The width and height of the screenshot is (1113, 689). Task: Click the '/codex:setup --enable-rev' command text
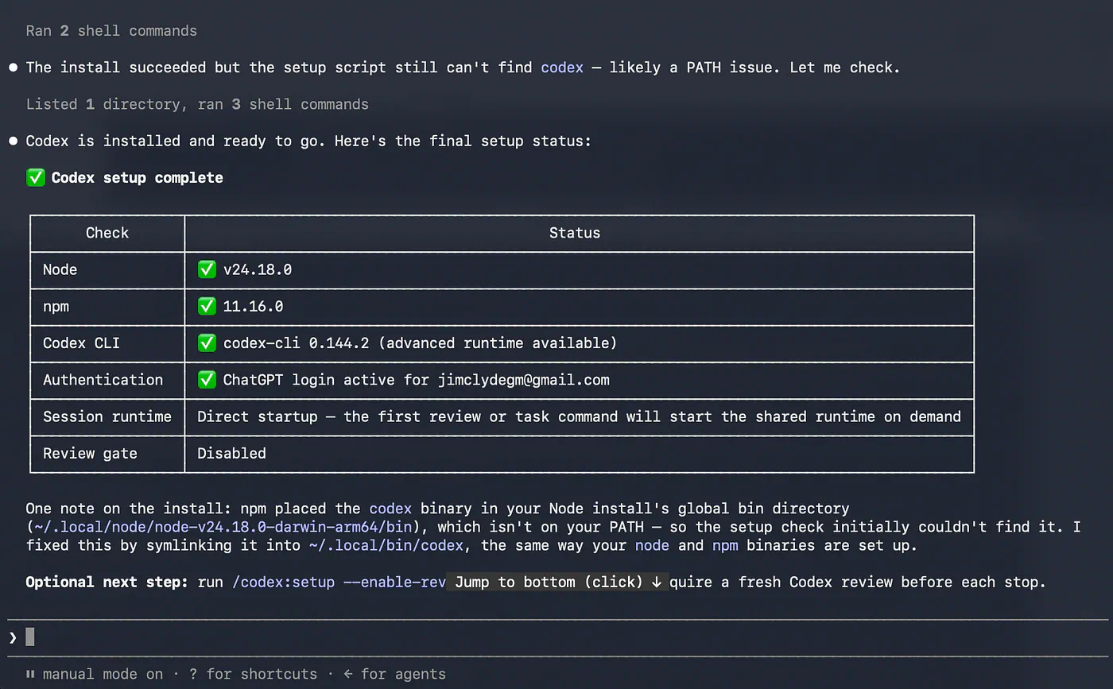[339, 582]
